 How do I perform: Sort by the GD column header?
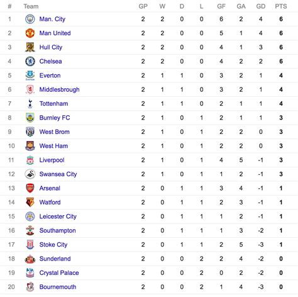coord(261,6)
